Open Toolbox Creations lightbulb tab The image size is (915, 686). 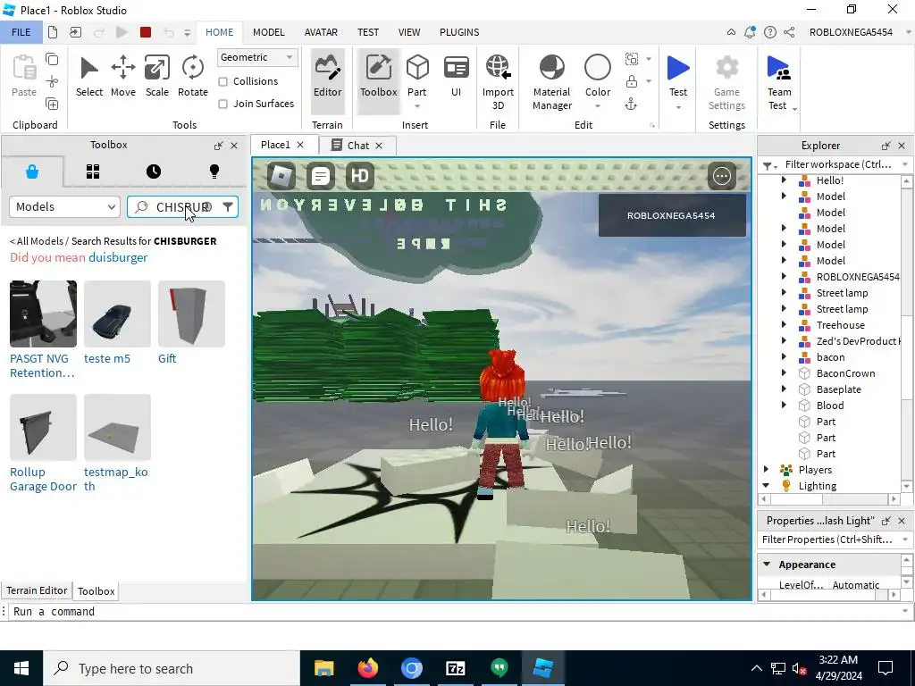(x=214, y=171)
